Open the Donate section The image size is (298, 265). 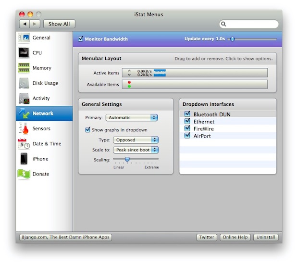click(x=44, y=174)
